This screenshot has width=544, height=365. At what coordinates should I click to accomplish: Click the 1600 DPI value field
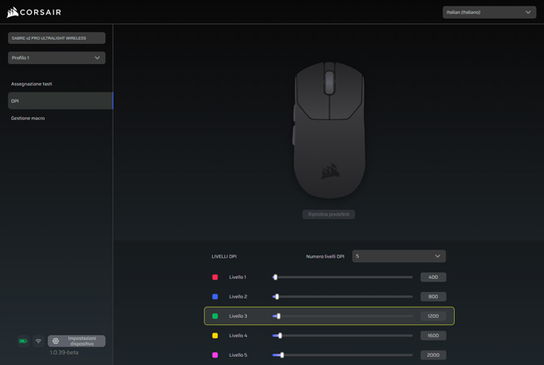pos(433,336)
